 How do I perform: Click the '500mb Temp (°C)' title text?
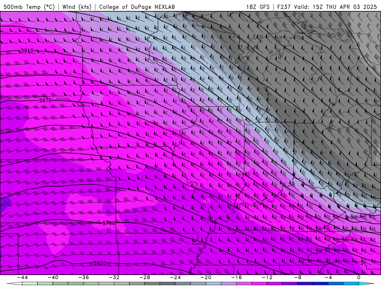click(x=29, y=7)
